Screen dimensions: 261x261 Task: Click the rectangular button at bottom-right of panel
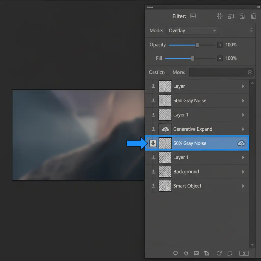point(244,253)
